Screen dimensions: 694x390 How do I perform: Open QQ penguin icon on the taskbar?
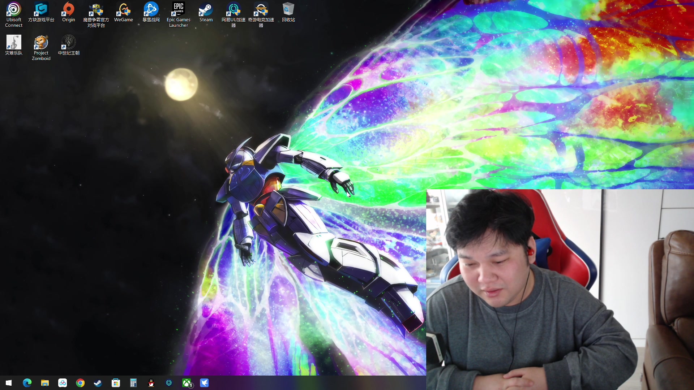[x=151, y=383]
